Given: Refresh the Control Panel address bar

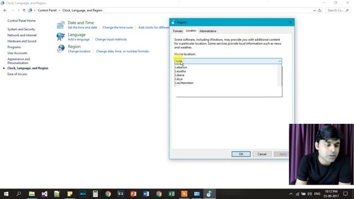Looking at the screenshot, I should (320, 11).
